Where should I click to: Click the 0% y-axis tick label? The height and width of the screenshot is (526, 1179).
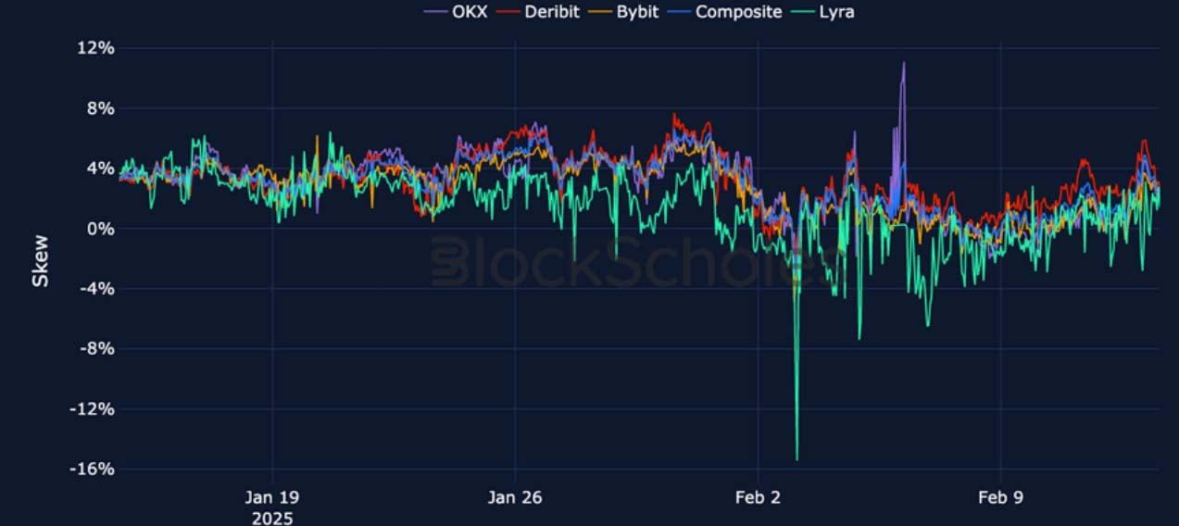coord(98,229)
